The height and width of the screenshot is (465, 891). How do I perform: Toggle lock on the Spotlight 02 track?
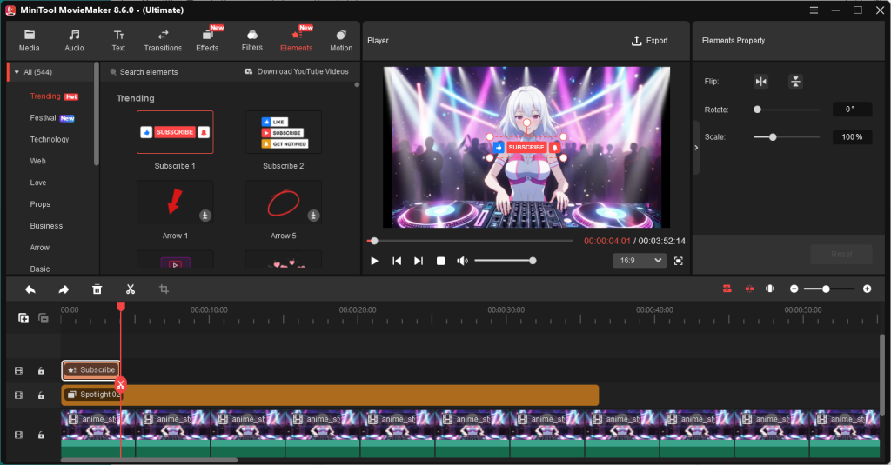coord(41,395)
